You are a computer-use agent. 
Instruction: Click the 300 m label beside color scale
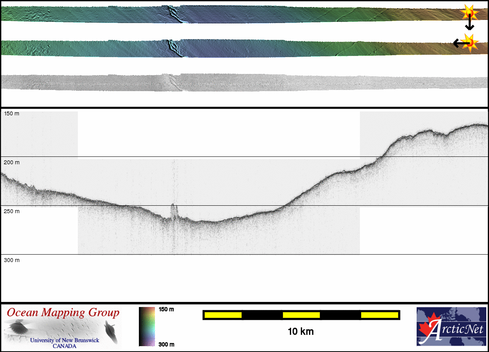pos(166,344)
